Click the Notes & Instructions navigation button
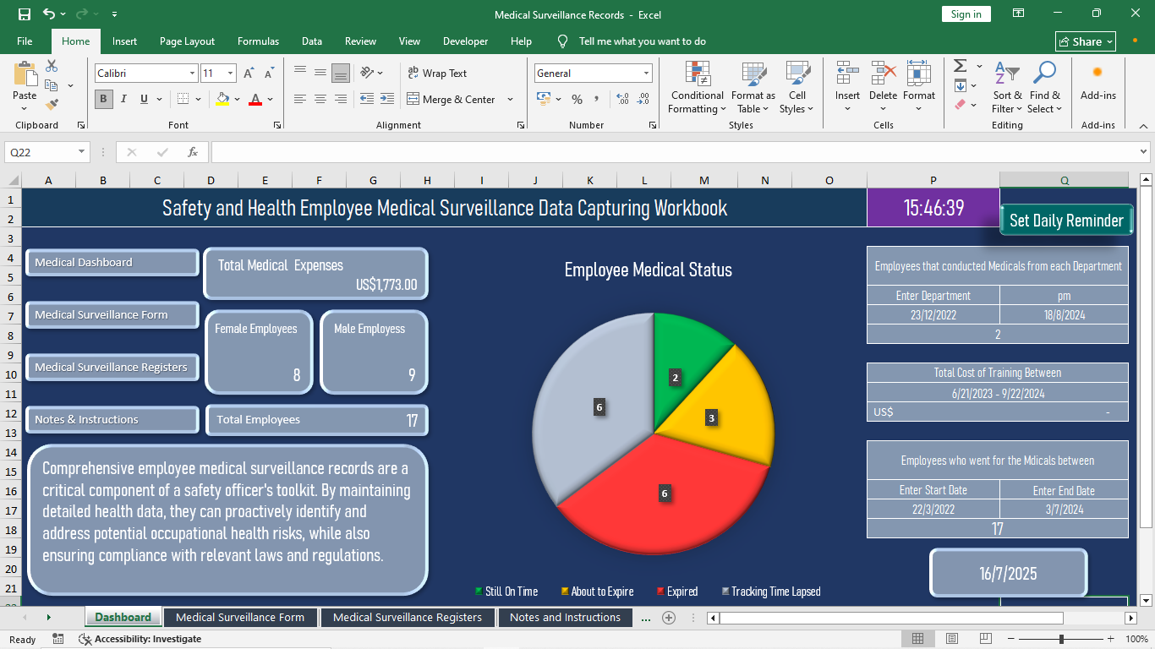1155x649 pixels. point(112,420)
